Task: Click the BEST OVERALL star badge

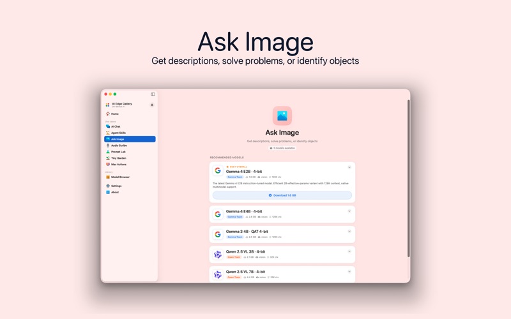Action: (237, 167)
